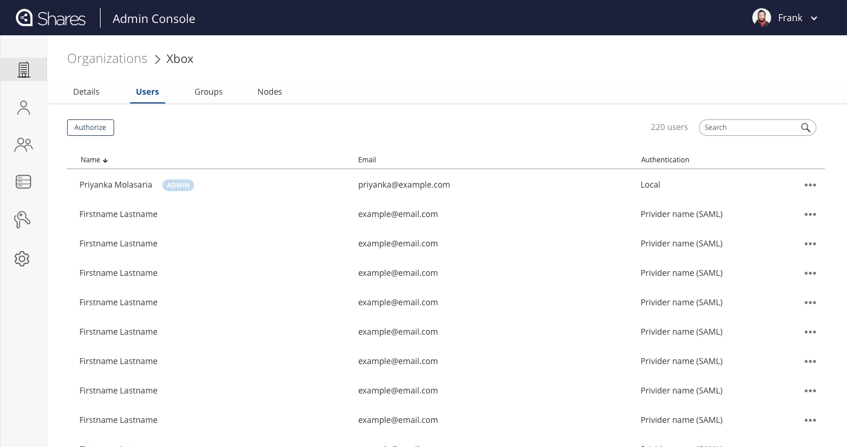Open the actions menu for Priyanka Molasaria
Viewport: 847px width, 447px height.
tap(810, 185)
